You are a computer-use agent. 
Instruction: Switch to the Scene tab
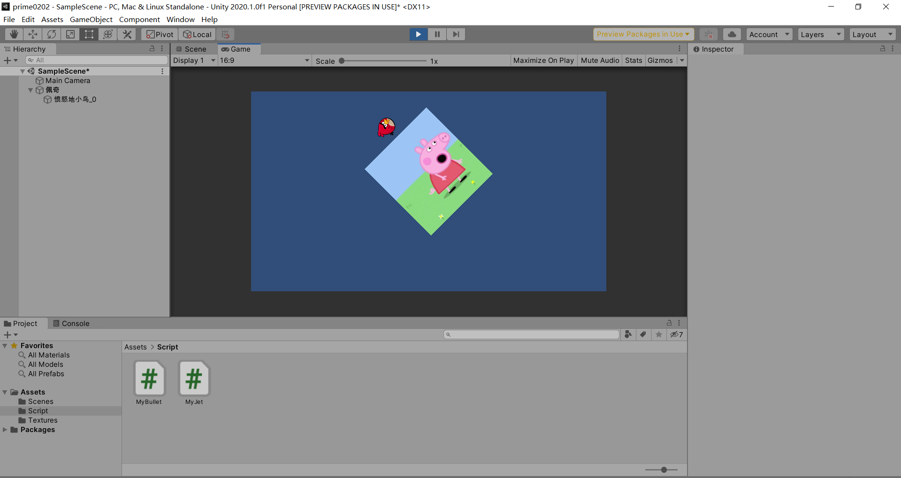click(x=191, y=49)
